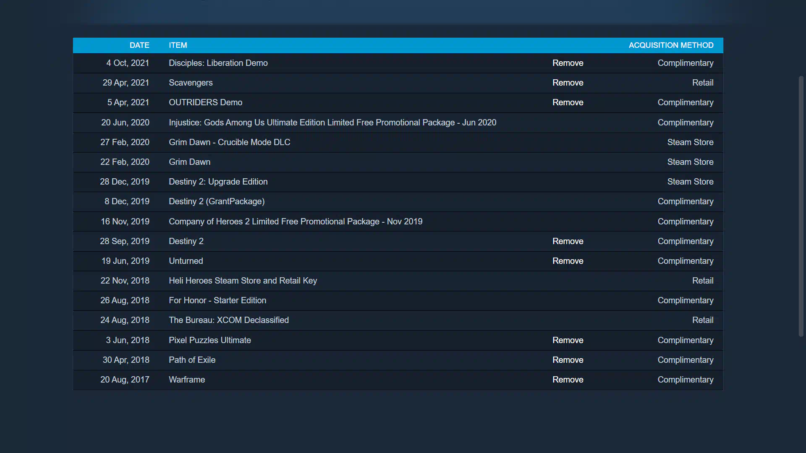
Task: Click the ACQUISITION METHOD column header
Action: pyautogui.click(x=671, y=45)
